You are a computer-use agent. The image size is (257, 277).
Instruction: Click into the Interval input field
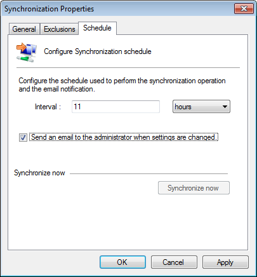tap(115, 107)
